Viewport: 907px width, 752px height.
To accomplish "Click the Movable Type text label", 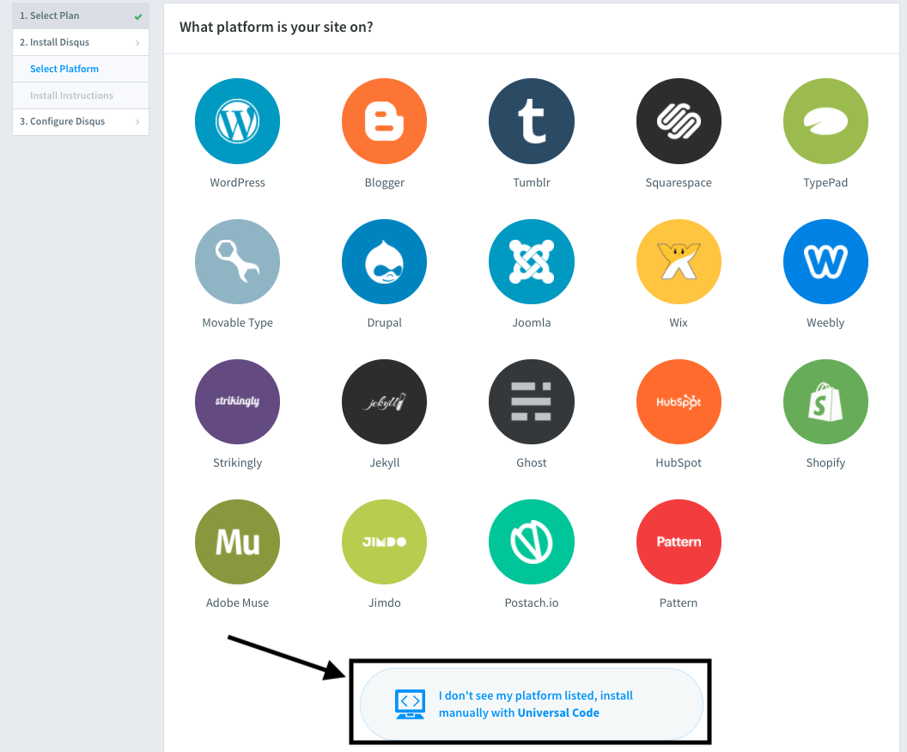I will pos(237,323).
